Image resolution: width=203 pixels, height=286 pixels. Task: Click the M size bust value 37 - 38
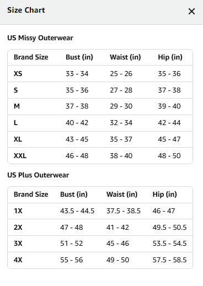coord(77,106)
